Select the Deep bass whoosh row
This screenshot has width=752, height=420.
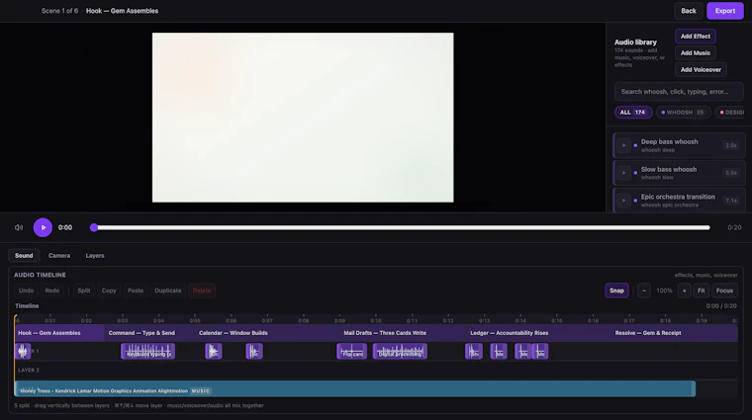click(x=679, y=145)
